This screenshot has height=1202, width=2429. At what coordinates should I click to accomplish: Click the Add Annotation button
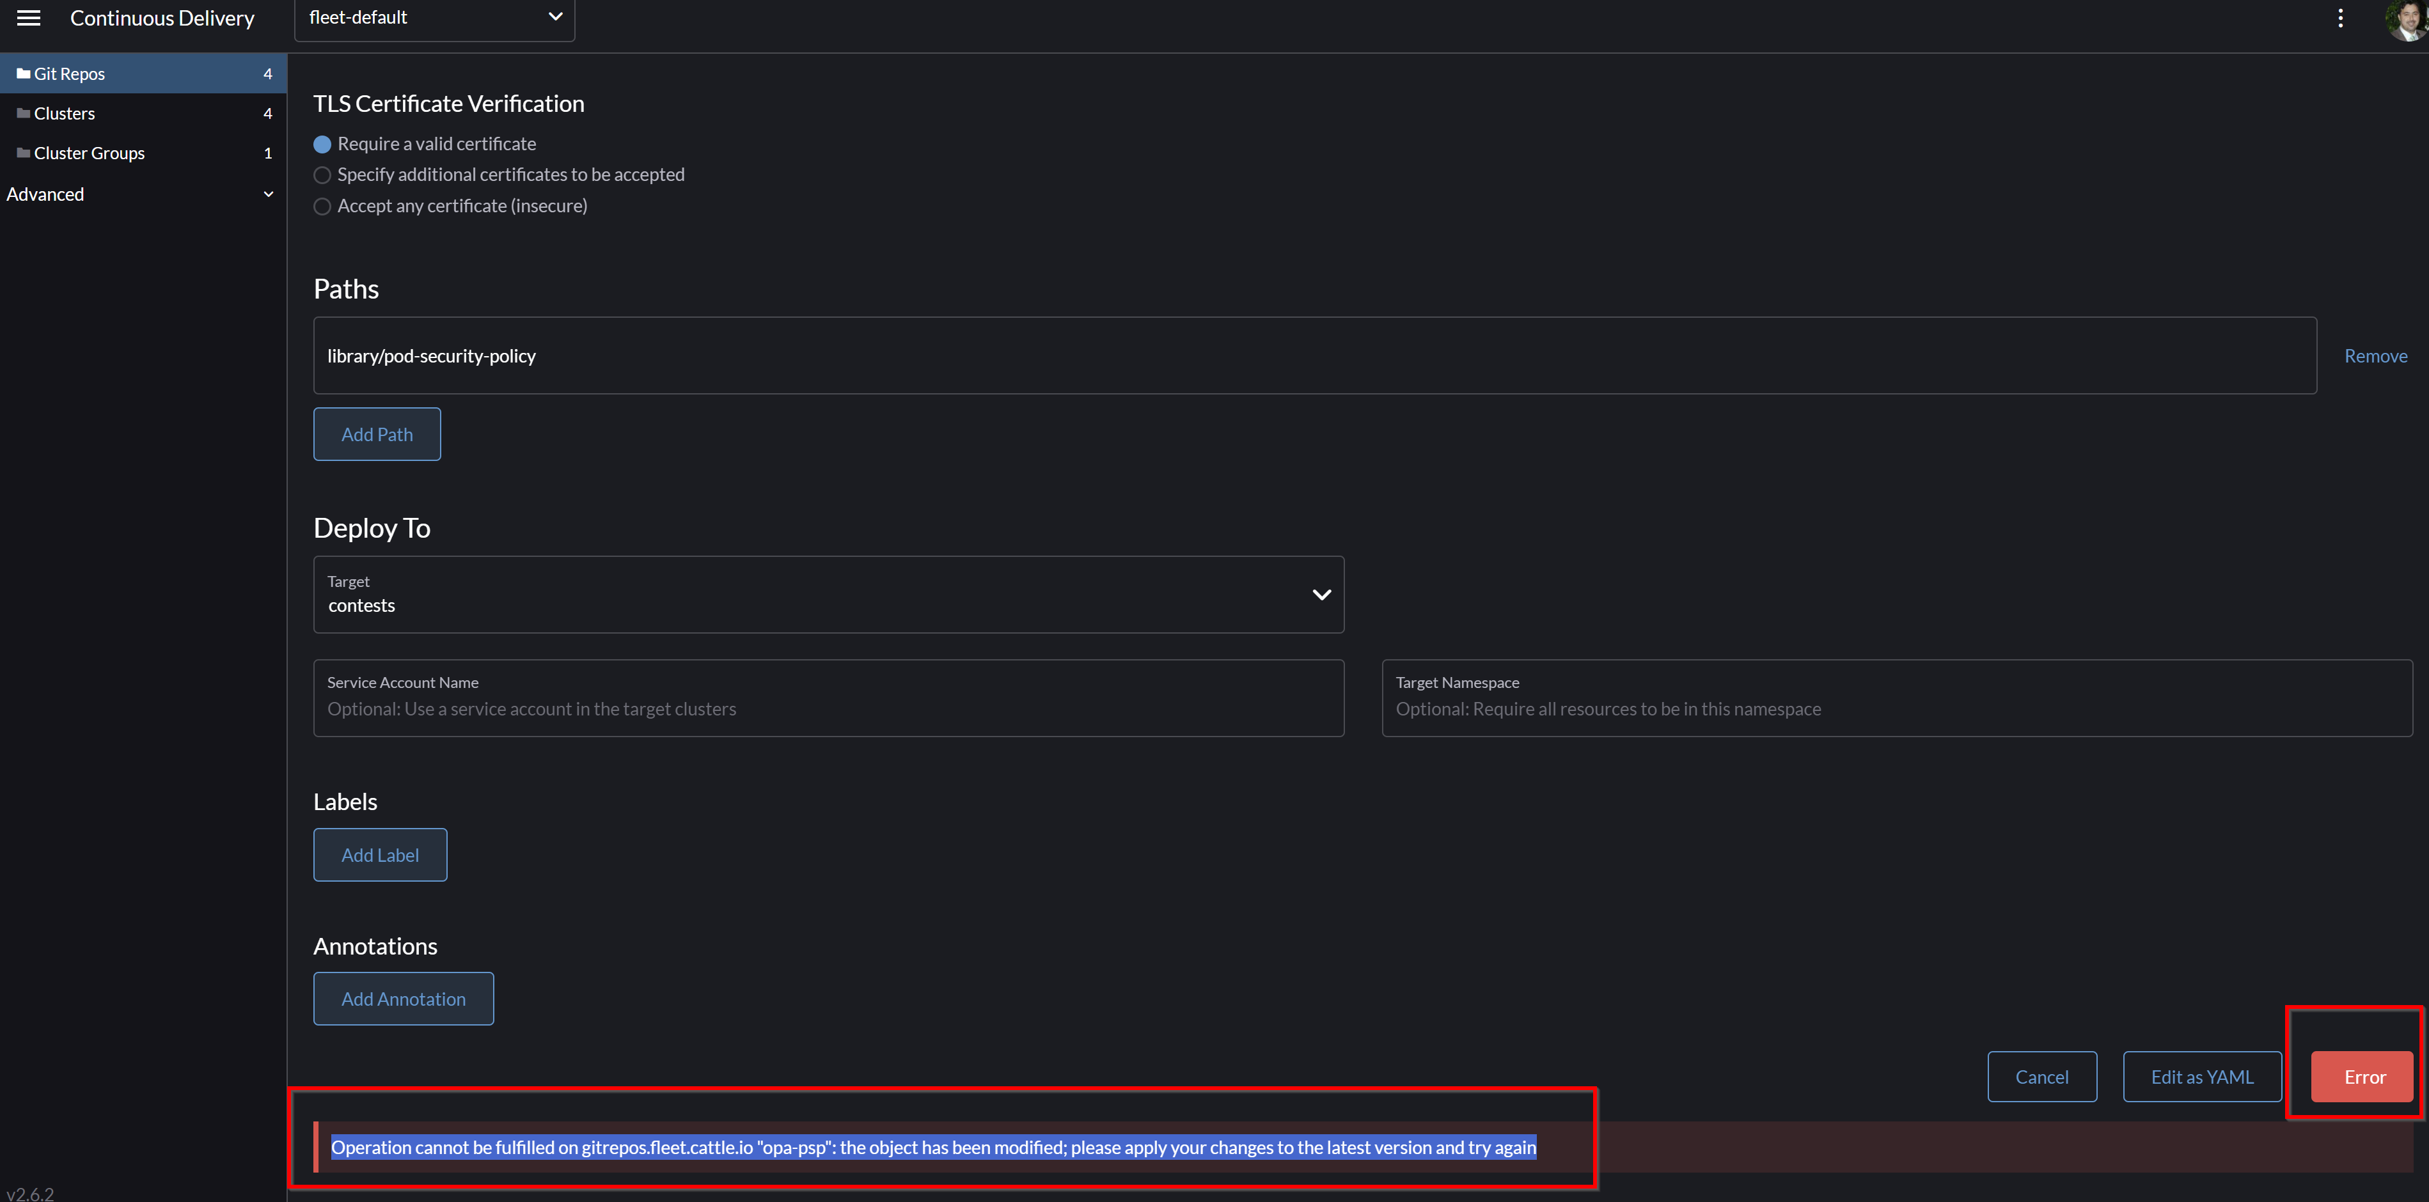coord(403,999)
